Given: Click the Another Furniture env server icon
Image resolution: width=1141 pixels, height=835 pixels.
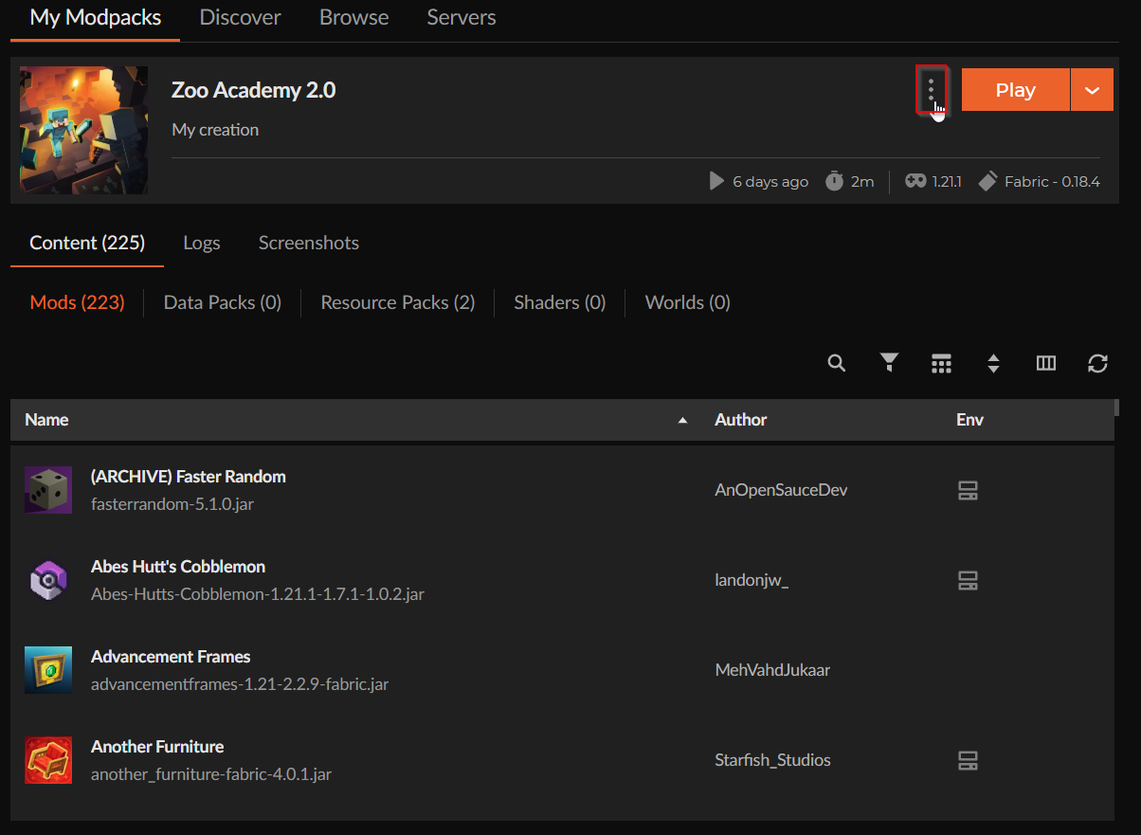Looking at the screenshot, I should (968, 760).
